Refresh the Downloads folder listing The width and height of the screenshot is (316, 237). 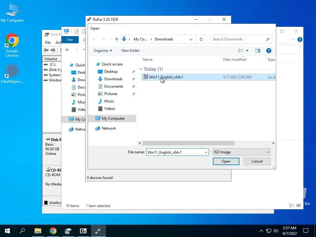(201, 39)
